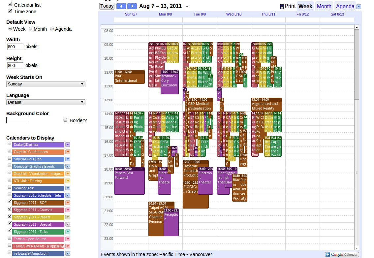Click into the Width pixels input field
Image resolution: width=374 pixels, height=258 pixels.
(15, 47)
